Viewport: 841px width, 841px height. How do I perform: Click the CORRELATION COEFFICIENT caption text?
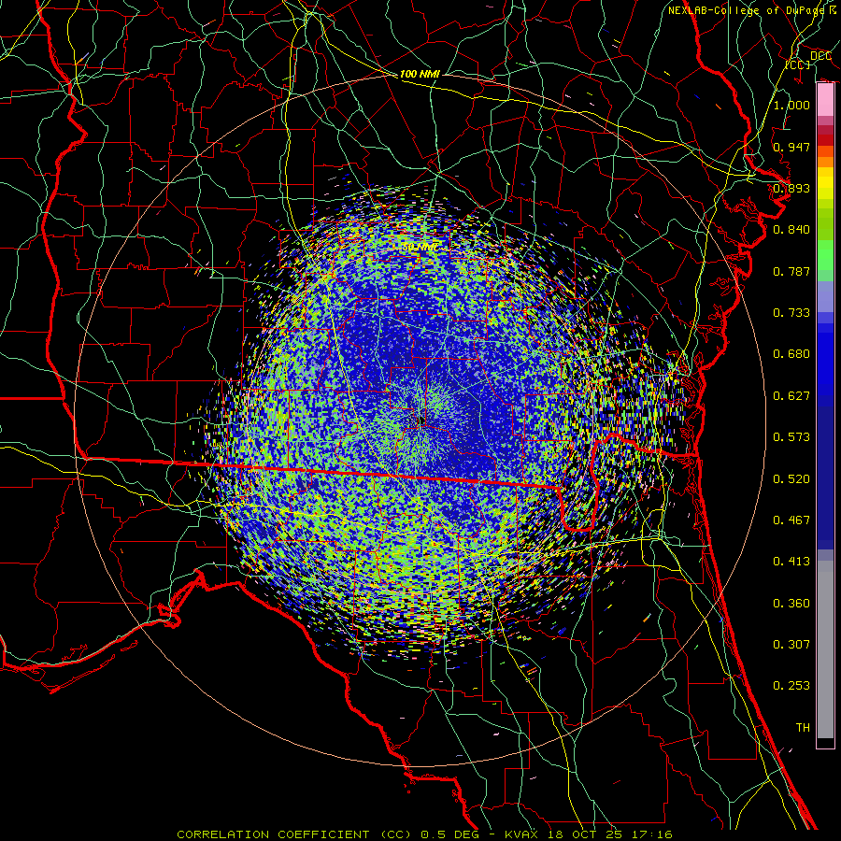(x=273, y=834)
